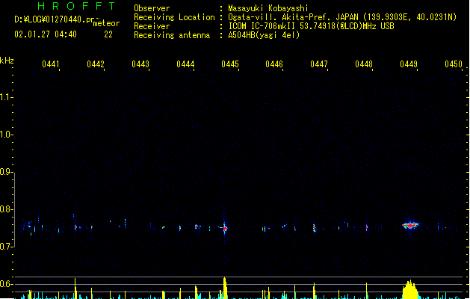
Task: Click the 0446 time marker
Action: [274, 64]
